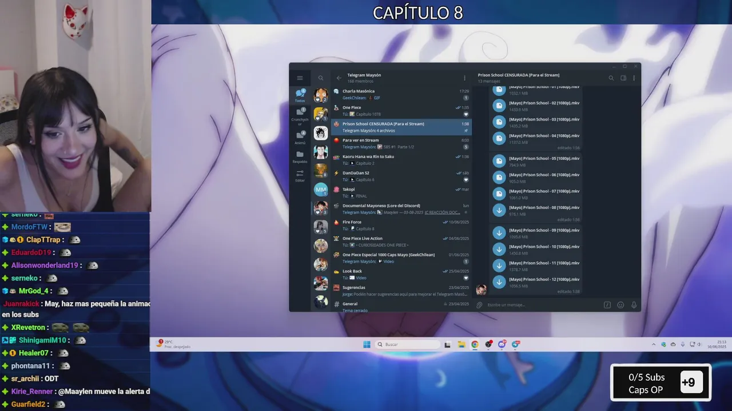Screen dimensions: 732x411
Task: Open Google Chrome from the taskbar
Action: click(475, 344)
